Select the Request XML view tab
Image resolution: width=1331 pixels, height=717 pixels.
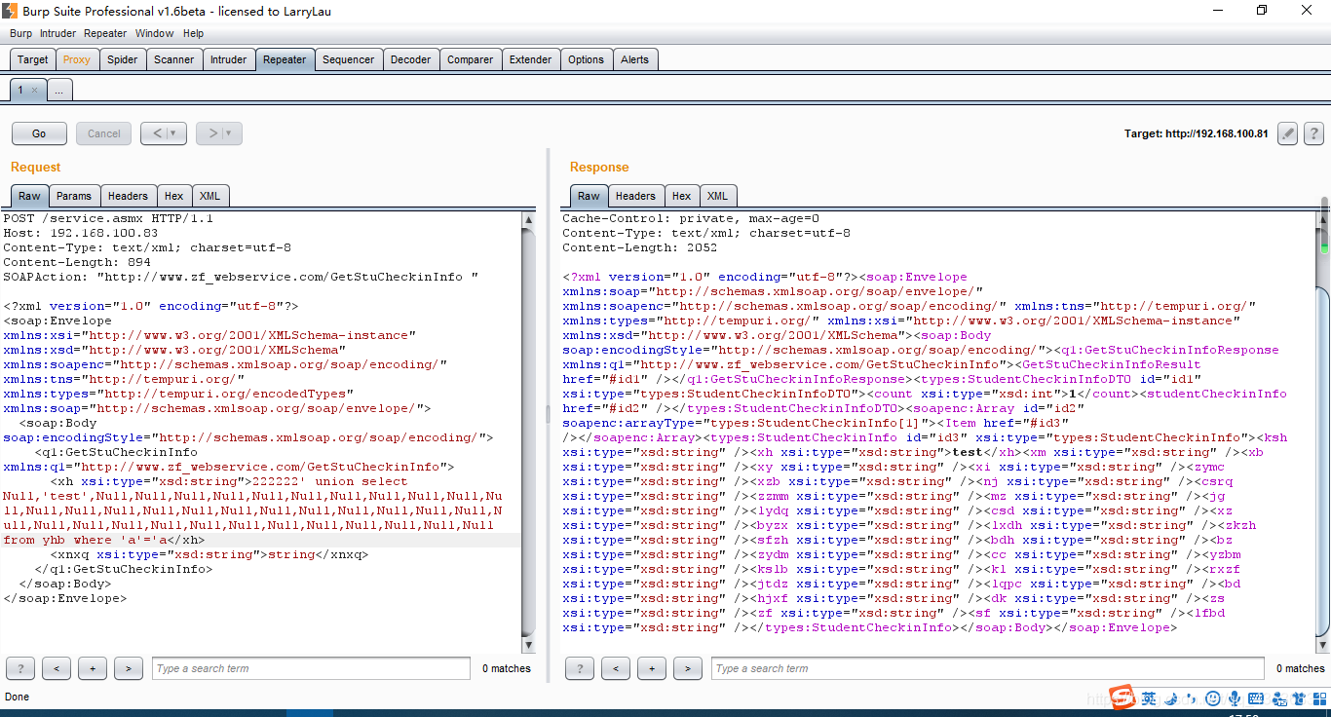click(x=209, y=196)
